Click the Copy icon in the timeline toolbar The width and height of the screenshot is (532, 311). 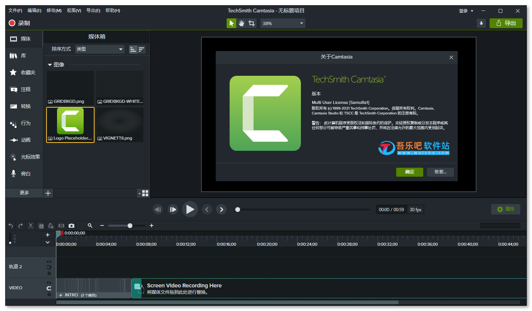pyautogui.click(x=41, y=225)
